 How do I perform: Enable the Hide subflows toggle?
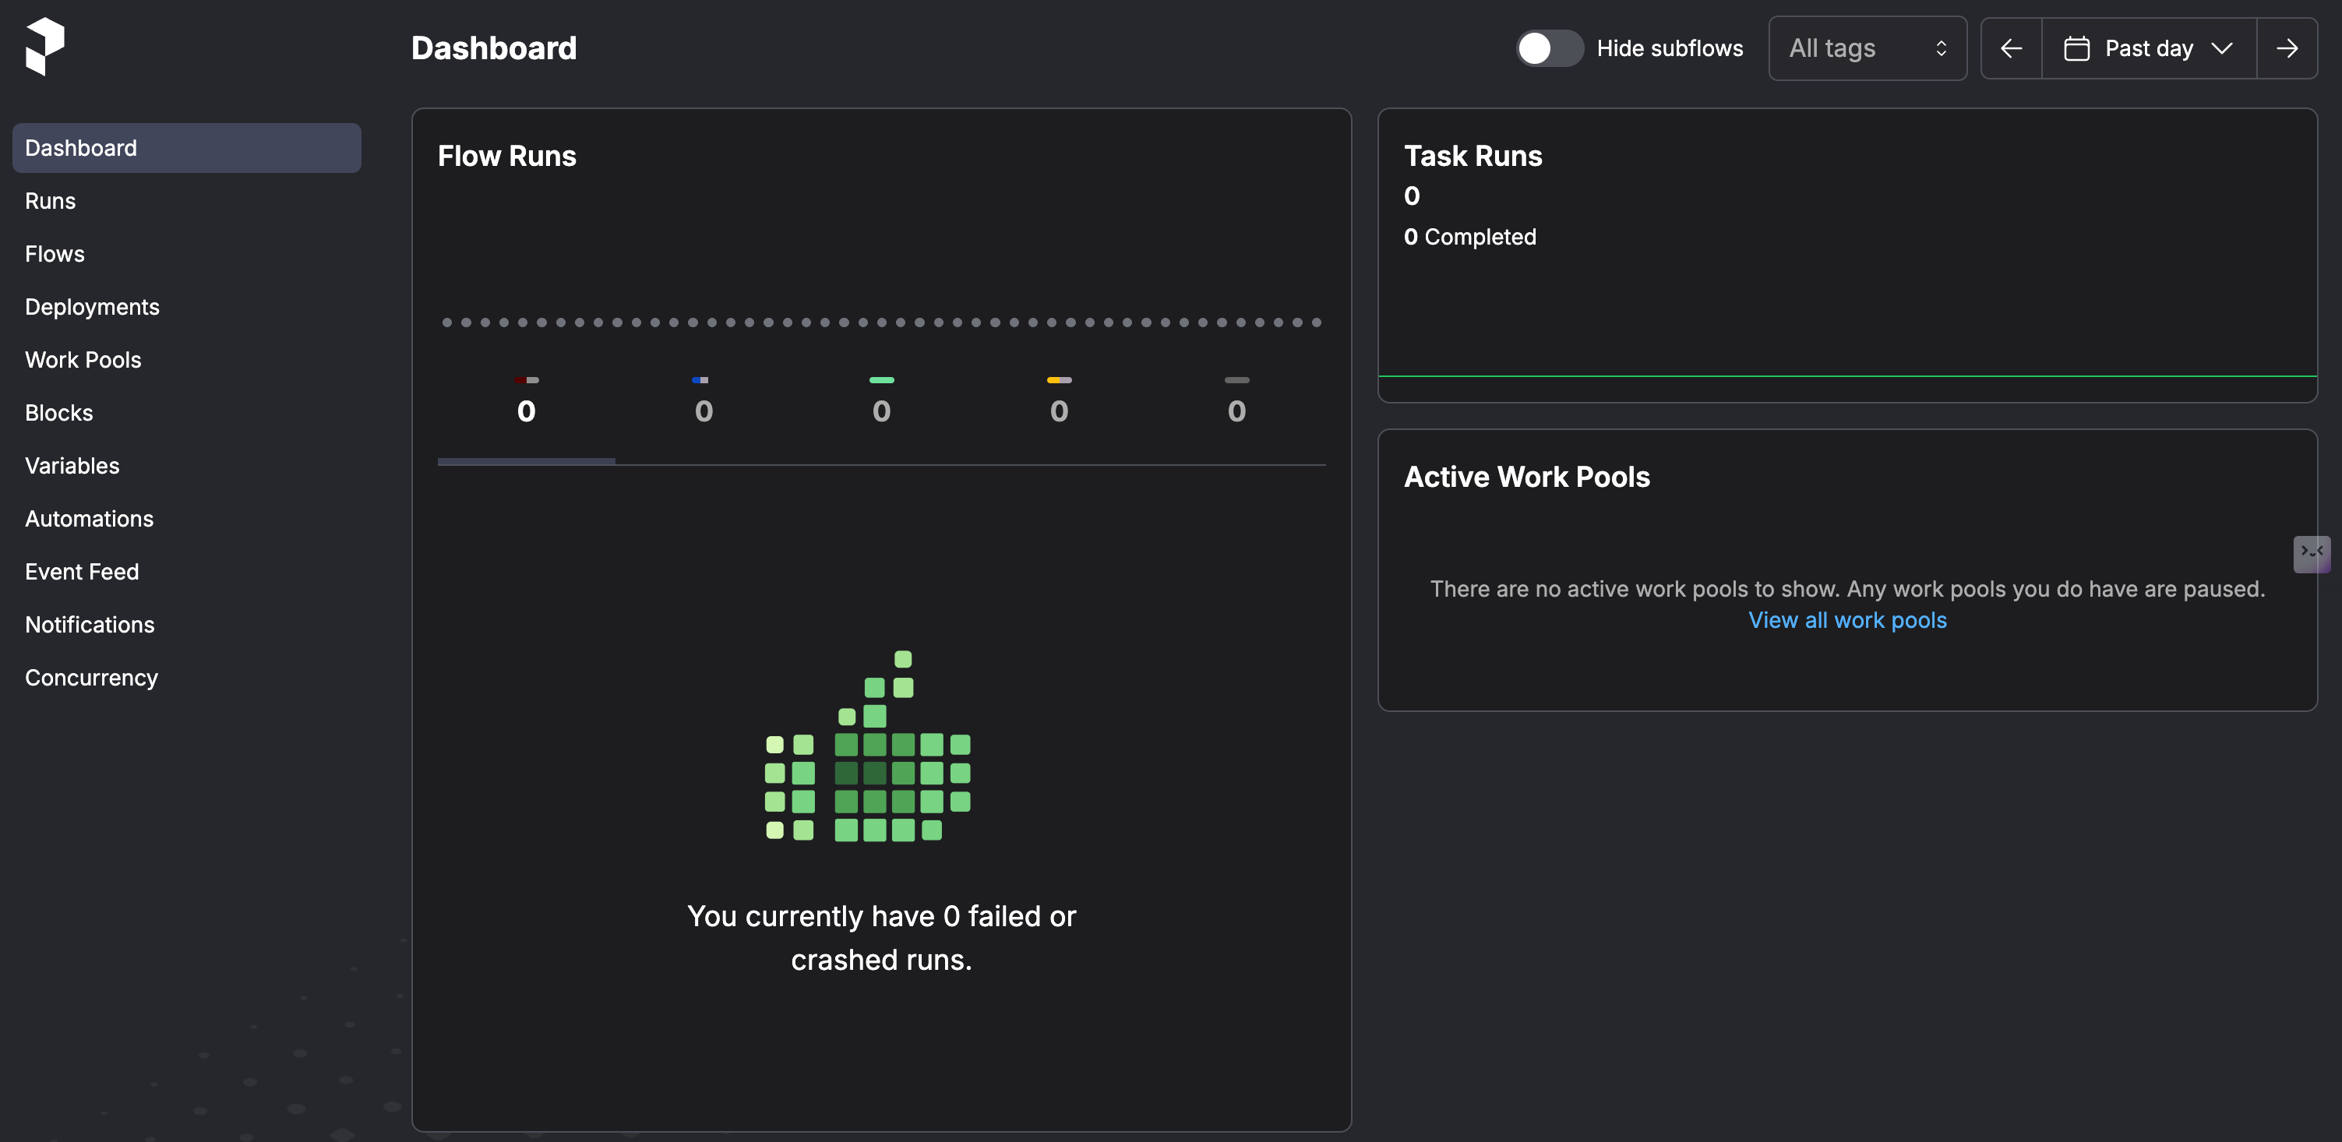[x=1549, y=48]
